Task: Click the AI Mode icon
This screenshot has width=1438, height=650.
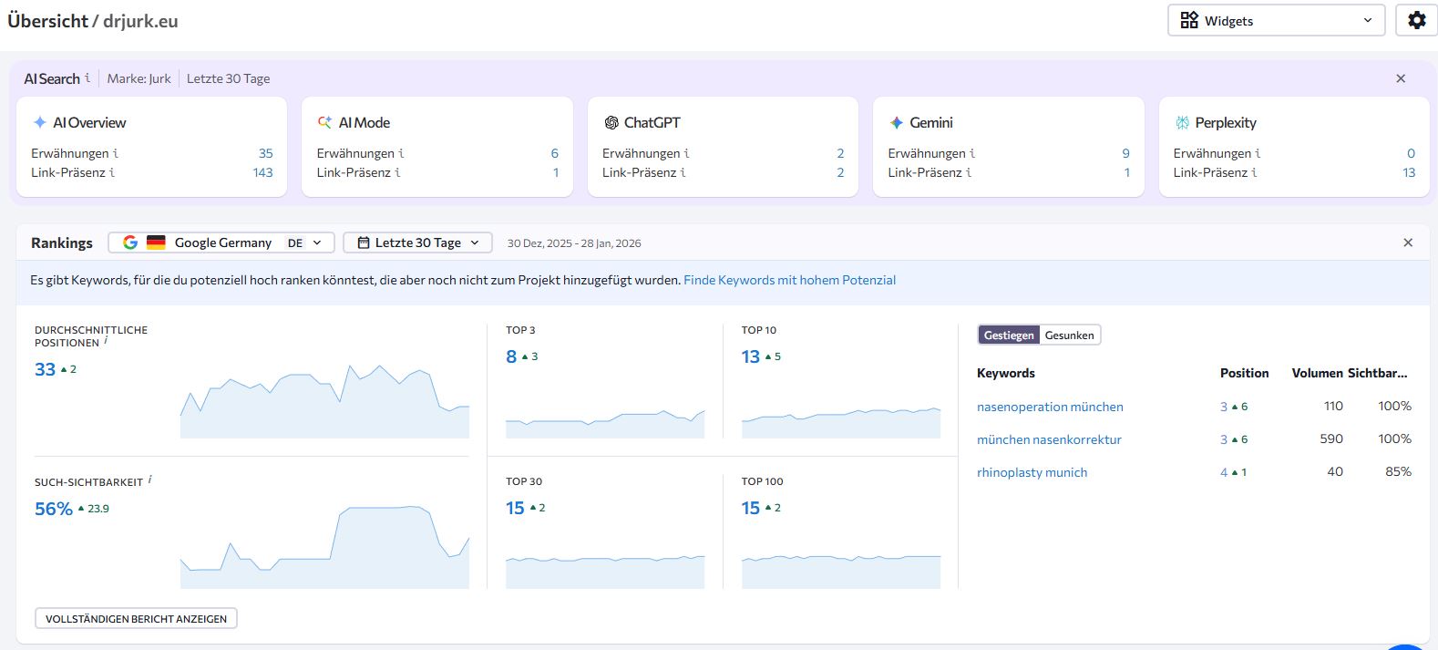Action: point(324,122)
